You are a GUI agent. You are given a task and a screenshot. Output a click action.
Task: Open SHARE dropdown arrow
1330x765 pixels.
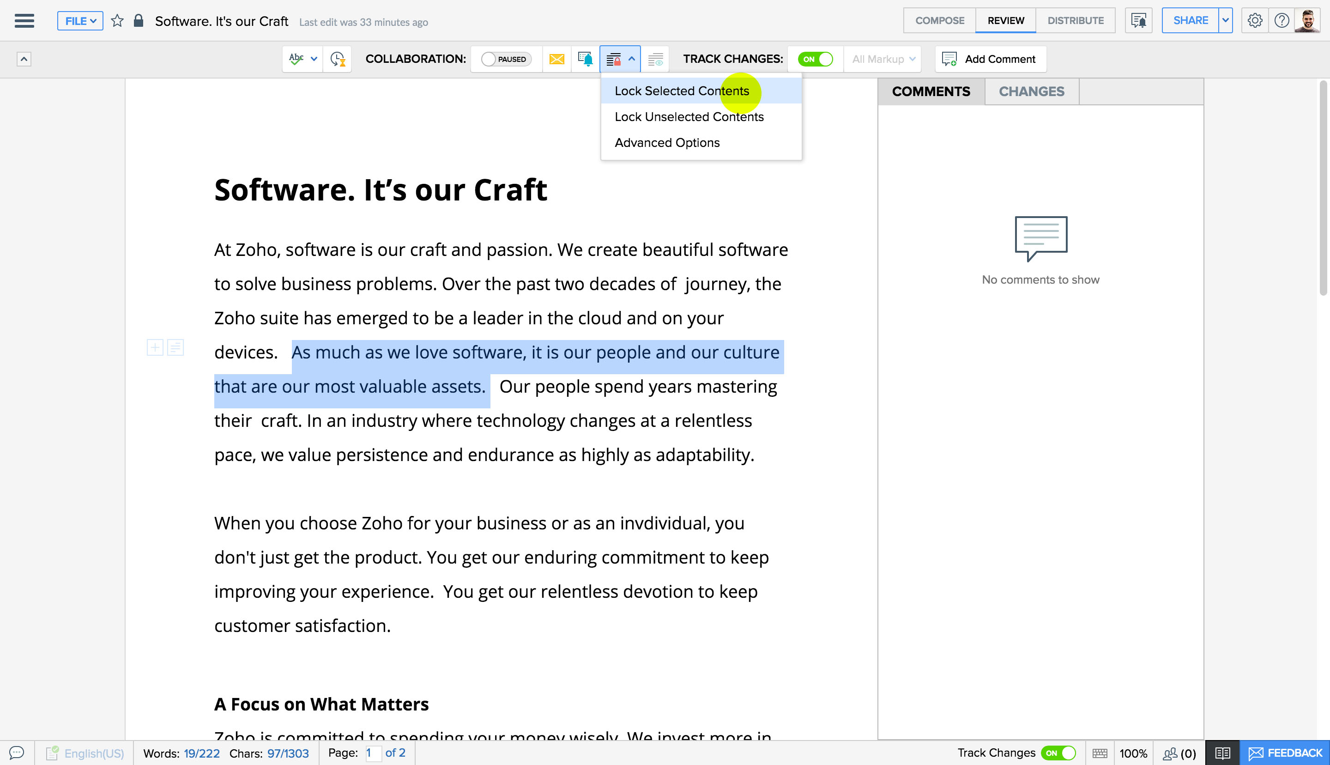click(x=1226, y=20)
